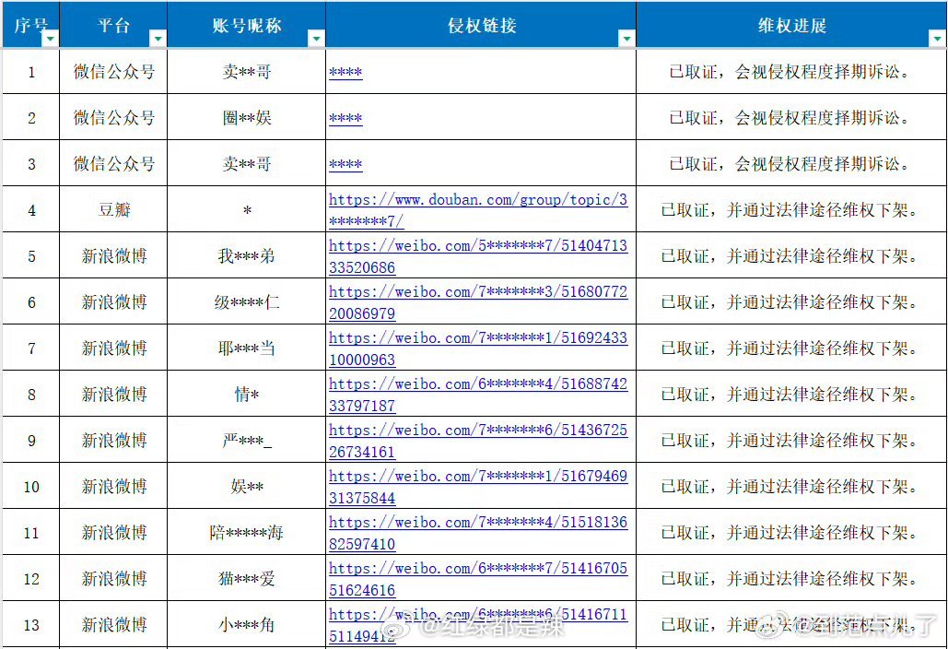Viewport: 948px width, 649px height.
Task: Select nickname cell 猫***爱
Action: click(x=246, y=579)
